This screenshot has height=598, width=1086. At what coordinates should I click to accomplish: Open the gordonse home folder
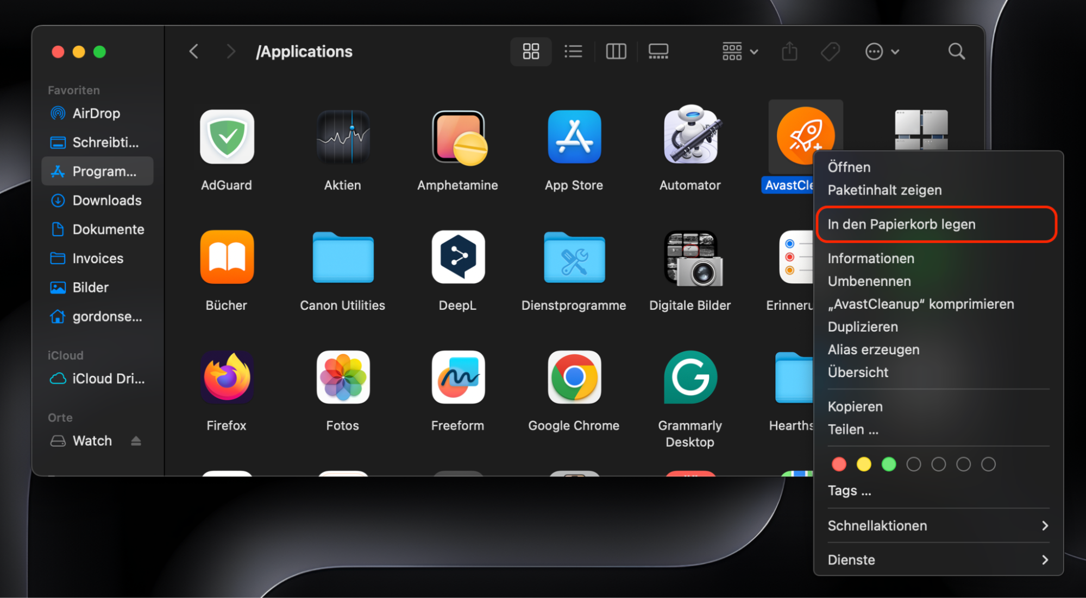coord(98,316)
